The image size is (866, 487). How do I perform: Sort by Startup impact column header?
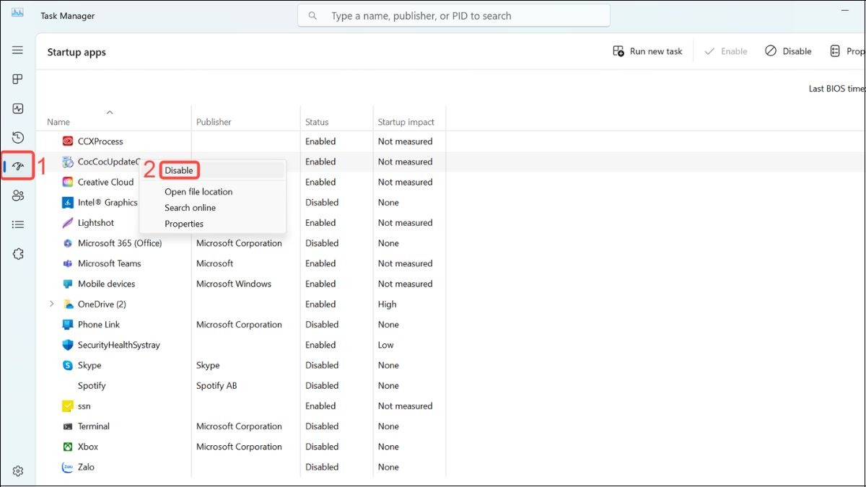tap(406, 123)
